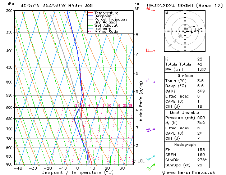
Task: Click the cyan wind barb at 850 hPa
Action: (x=151, y=158)
